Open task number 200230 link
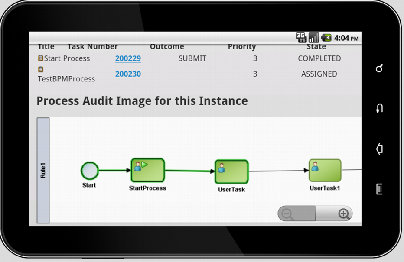This screenshot has width=404, height=262. coord(128,74)
